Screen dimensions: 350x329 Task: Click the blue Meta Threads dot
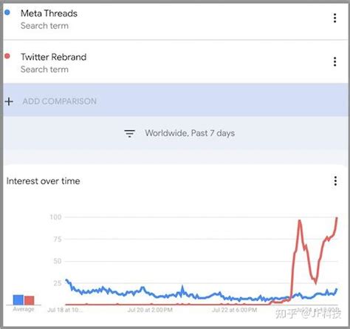coord(7,13)
